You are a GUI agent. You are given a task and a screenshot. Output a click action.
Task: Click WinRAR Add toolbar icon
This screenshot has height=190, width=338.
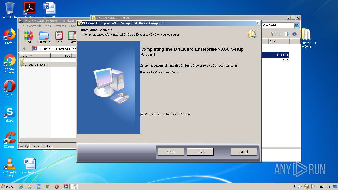[28, 37]
